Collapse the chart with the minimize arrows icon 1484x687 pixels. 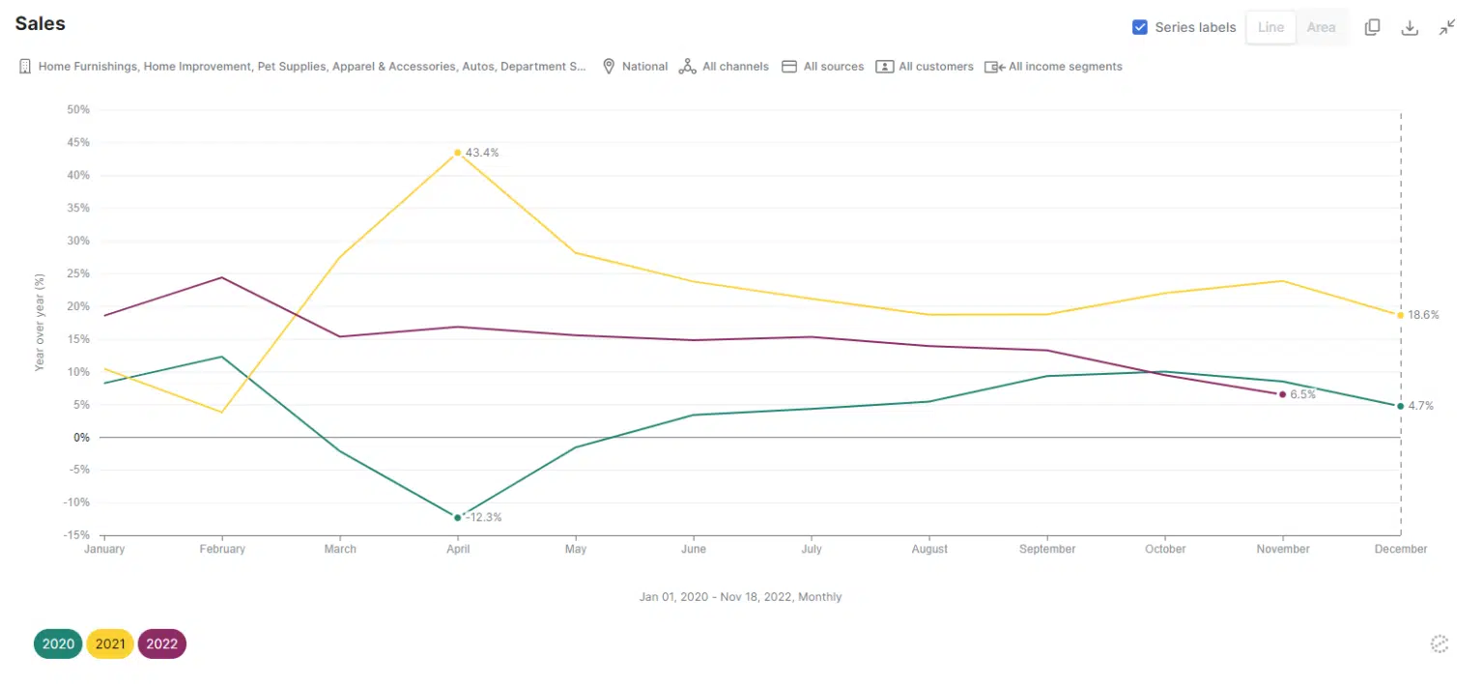pyautogui.click(x=1446, y=27)
